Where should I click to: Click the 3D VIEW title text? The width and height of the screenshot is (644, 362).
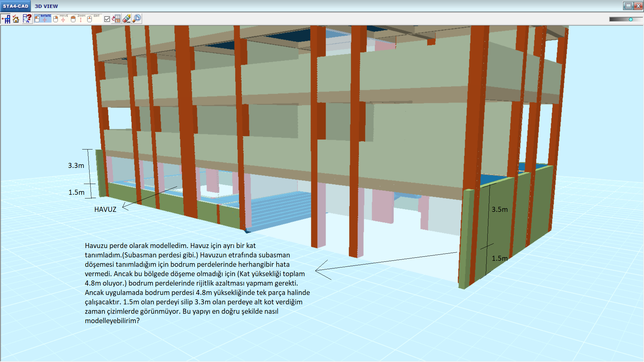pyautogui.click(x=46, y=6)
